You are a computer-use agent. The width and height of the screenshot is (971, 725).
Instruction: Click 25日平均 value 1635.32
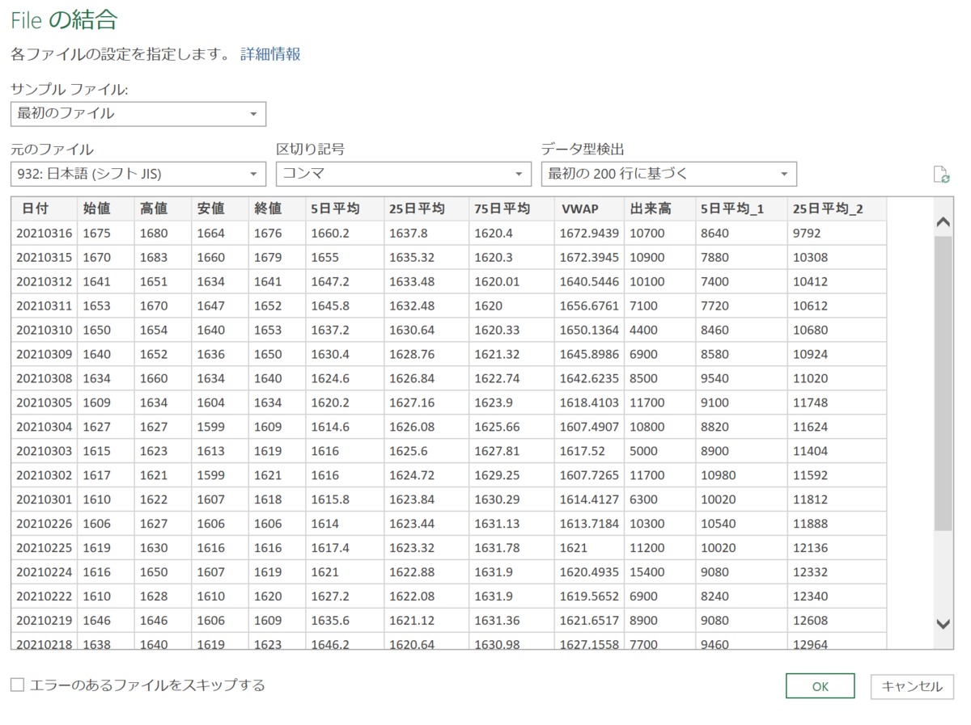pyautogui.click(x=427, y=257)
